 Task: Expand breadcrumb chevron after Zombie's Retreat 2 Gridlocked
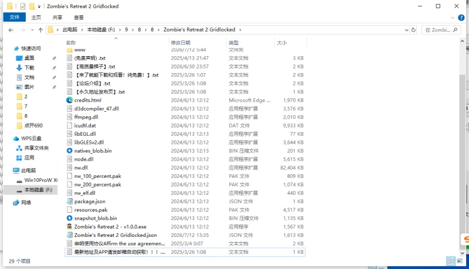click(240, 30)
